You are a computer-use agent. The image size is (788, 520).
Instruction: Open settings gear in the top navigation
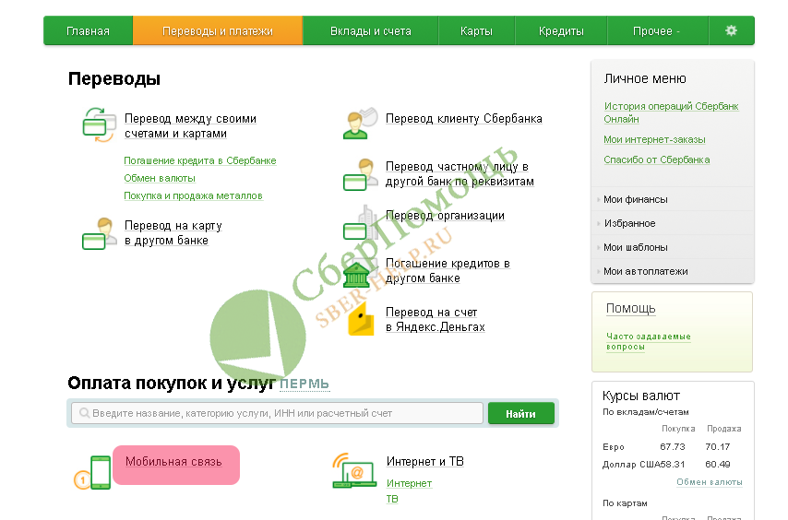731,30
